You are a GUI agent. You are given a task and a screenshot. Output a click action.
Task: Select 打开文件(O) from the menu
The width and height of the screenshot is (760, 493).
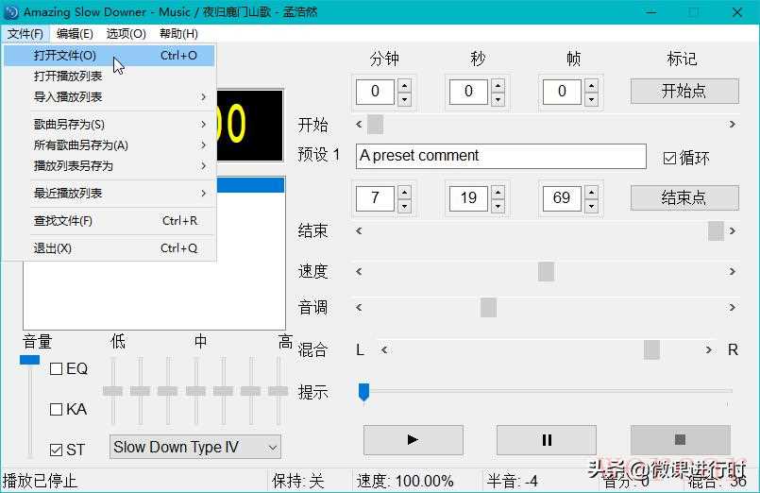click(x=64, y=56)
